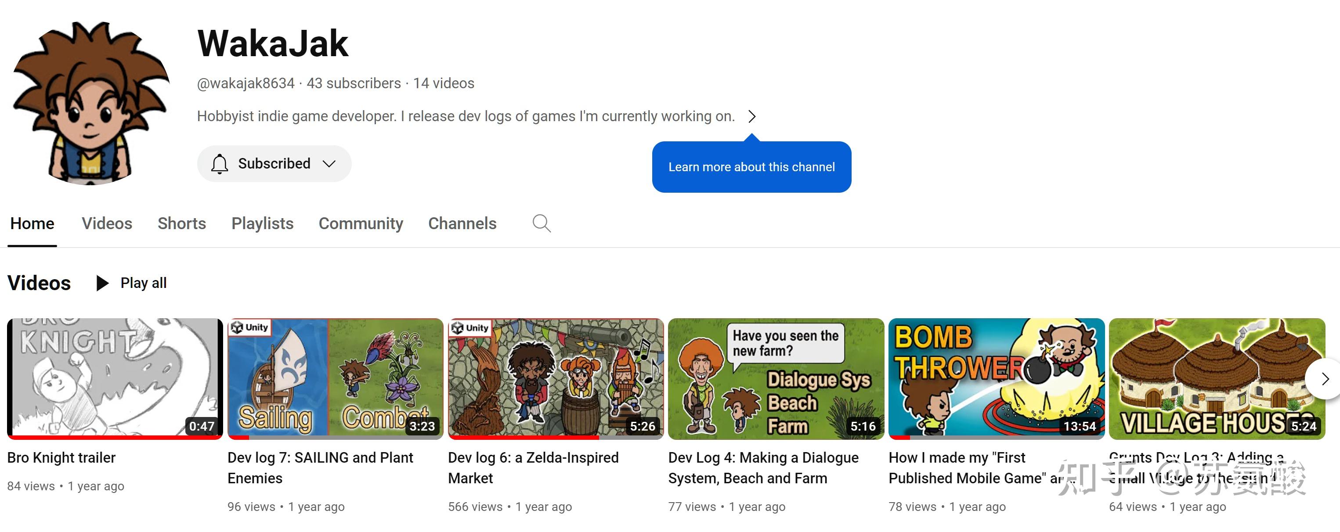Click Learn more about this channel tooltip
Image resolution: width=1340 pixels, height=532 pixels.
click(751, 167)
